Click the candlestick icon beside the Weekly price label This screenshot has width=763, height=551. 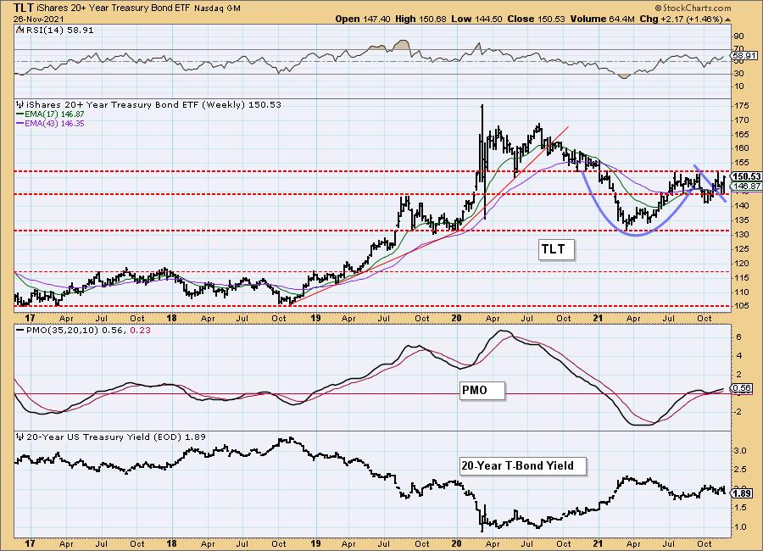[x=20, y=104]
